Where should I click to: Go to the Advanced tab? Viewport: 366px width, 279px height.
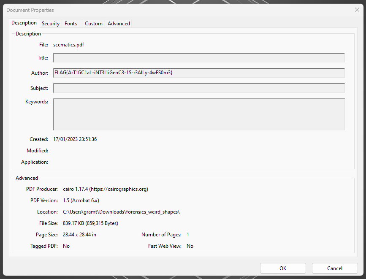119,24
